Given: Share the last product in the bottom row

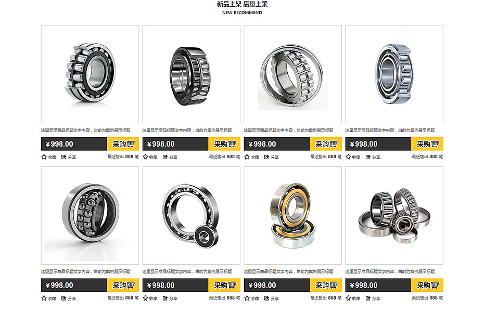Looking at the screenshot, I should point(368,298).
